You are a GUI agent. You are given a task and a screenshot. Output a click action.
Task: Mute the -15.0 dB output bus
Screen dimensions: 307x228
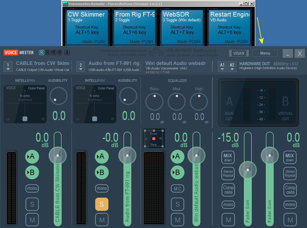point(228,220)
